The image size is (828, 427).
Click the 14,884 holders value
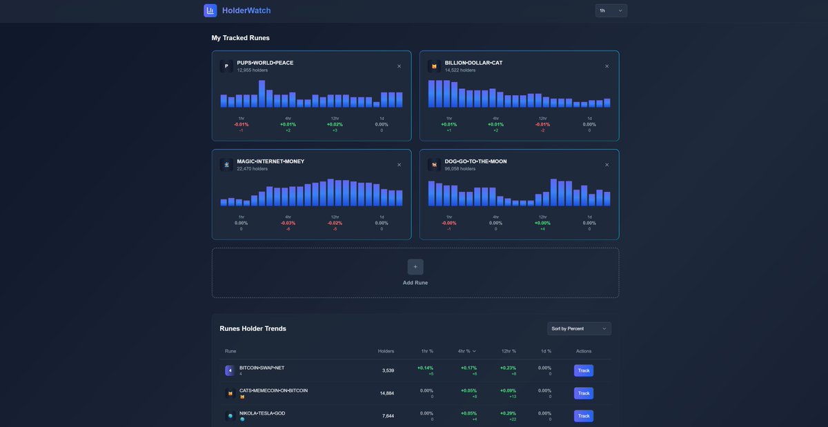pos(386,393)
